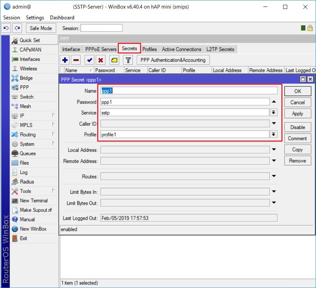Expand the Remote Address field arrow
The image size is (316, 288).
[x=274, y=161]
